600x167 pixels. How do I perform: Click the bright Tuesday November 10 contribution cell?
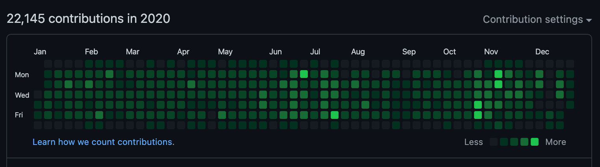[x=498, y=84]
